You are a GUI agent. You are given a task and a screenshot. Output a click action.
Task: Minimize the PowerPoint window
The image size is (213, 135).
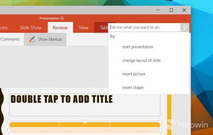pos(158,10)
